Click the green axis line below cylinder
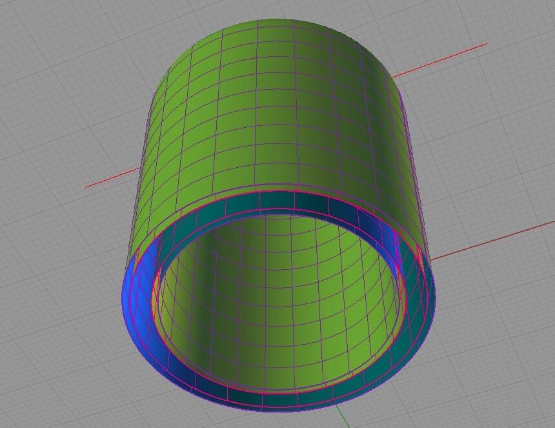Image resolution: width=555 pixels, height=428 pixels. (x=343, y=417)
